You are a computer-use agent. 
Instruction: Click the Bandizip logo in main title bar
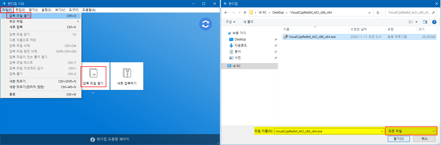(4, 4)
